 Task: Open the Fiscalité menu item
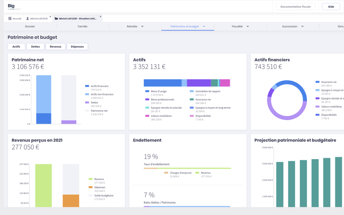(x=237, y=26)
